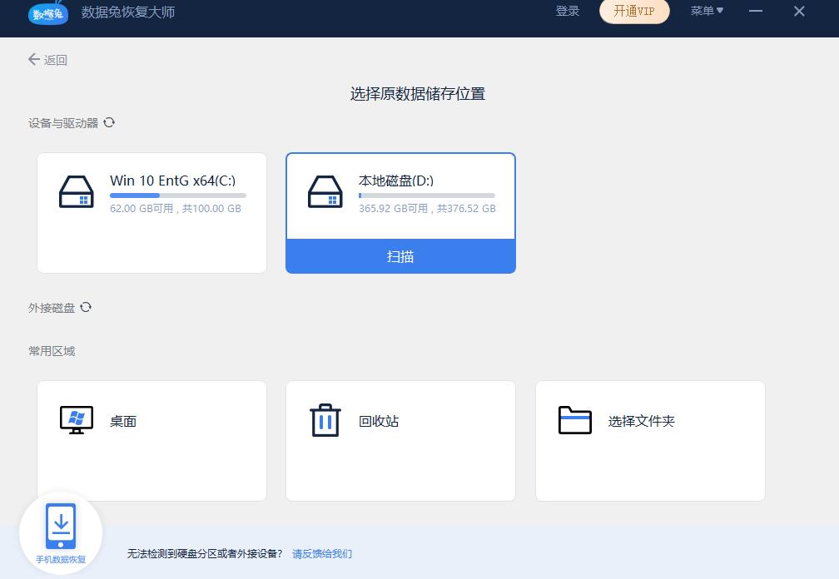
Task: Collapse the 常用区域 section header
Action: coord(53,350)
